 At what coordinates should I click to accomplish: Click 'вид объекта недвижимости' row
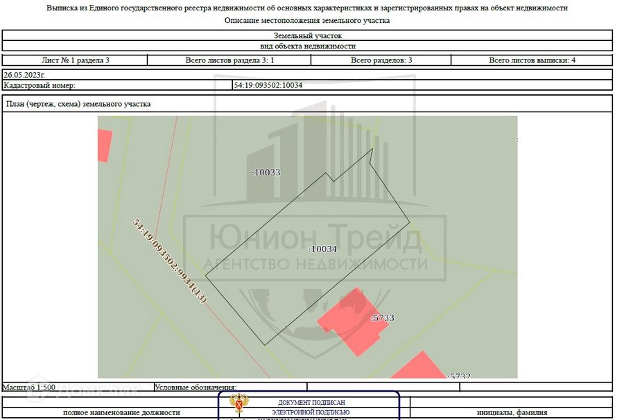(x=307, y=46)
